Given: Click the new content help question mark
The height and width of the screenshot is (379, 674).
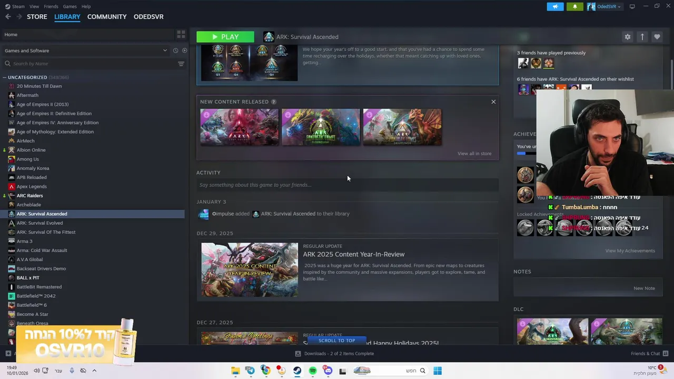Looking at the screenshot, I should tap(273, 102).
